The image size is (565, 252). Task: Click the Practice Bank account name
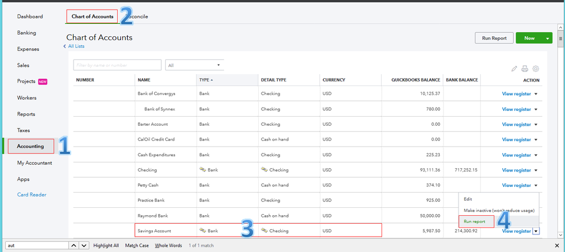point(152,200)
